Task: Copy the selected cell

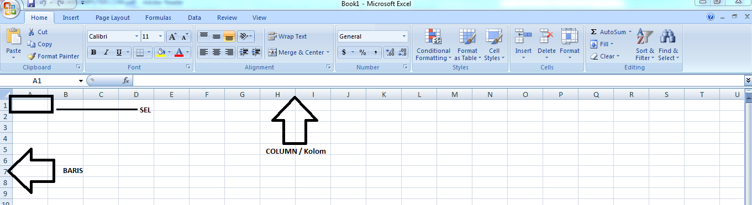Action: [40, 44]
